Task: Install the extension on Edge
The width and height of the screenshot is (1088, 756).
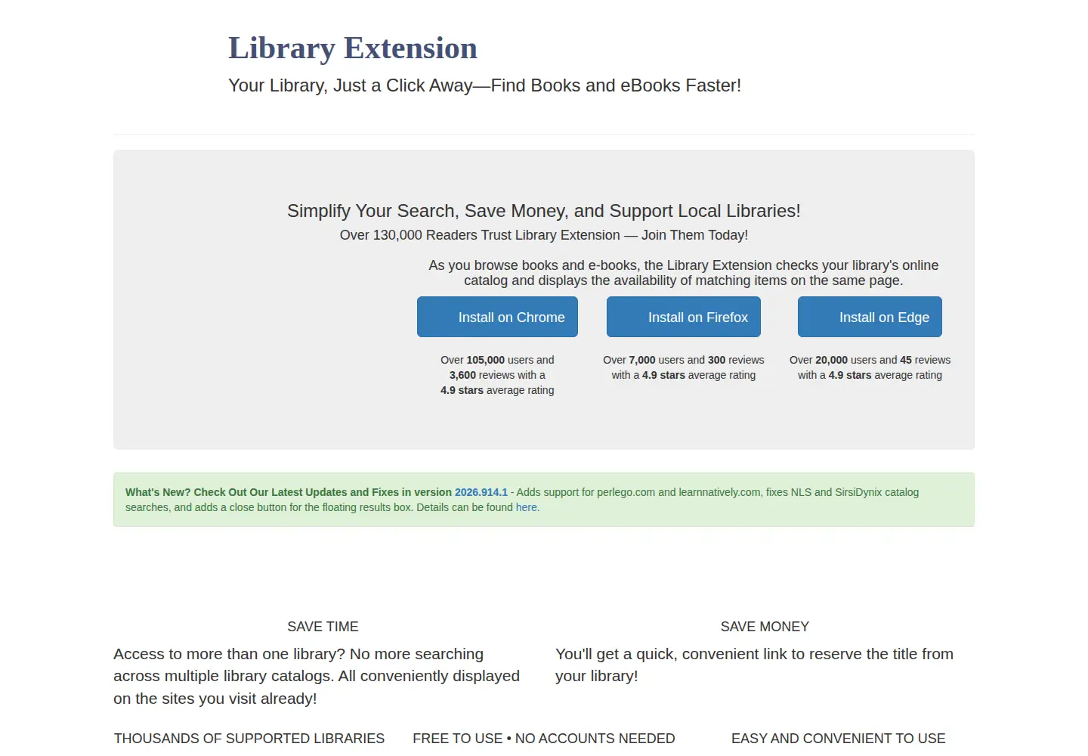Action: [x=870, y=317]
